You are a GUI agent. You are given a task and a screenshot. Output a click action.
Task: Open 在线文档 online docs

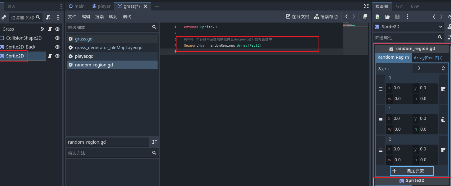point(297,17)
